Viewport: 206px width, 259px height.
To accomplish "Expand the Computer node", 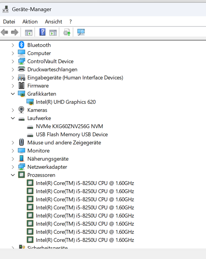I will point(13,53).
